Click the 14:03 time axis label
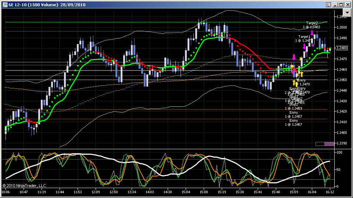 click(150, 192)
